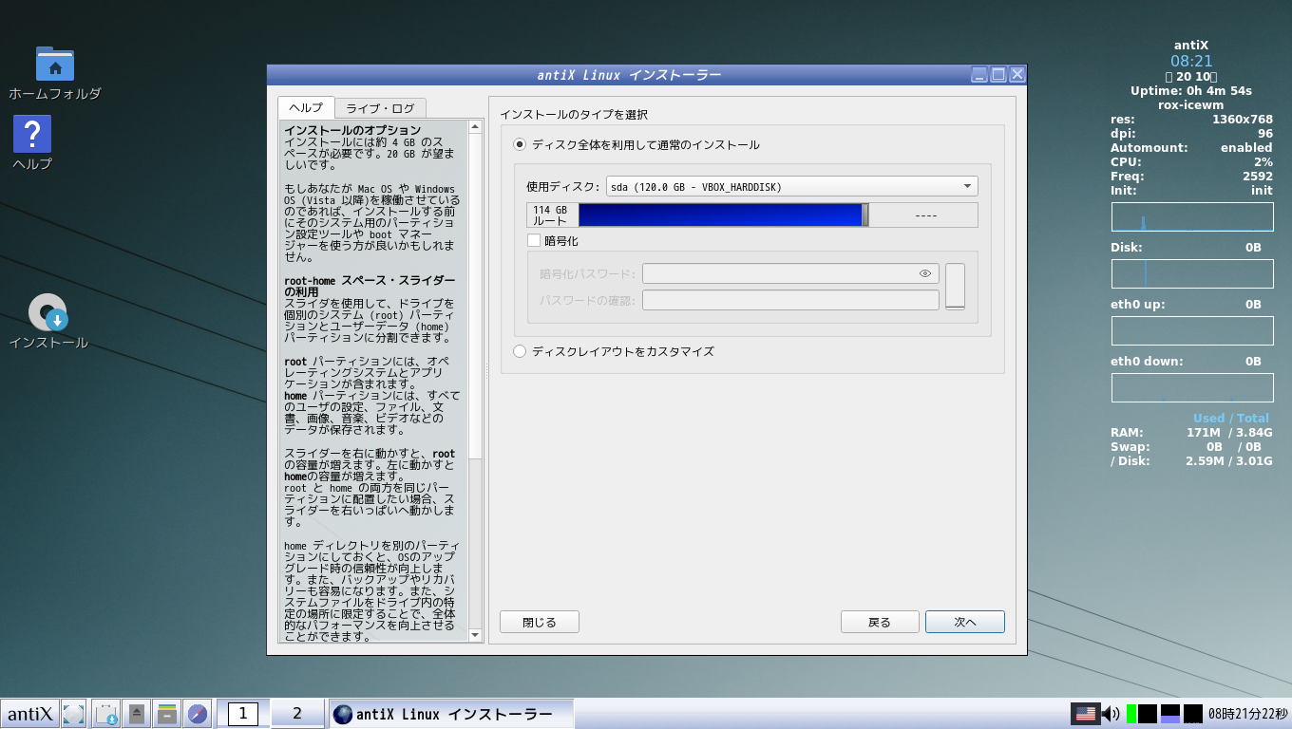Click the conky 08:21 clock
Screen dimensions: 1292x729
click(x=1191, y=61)
